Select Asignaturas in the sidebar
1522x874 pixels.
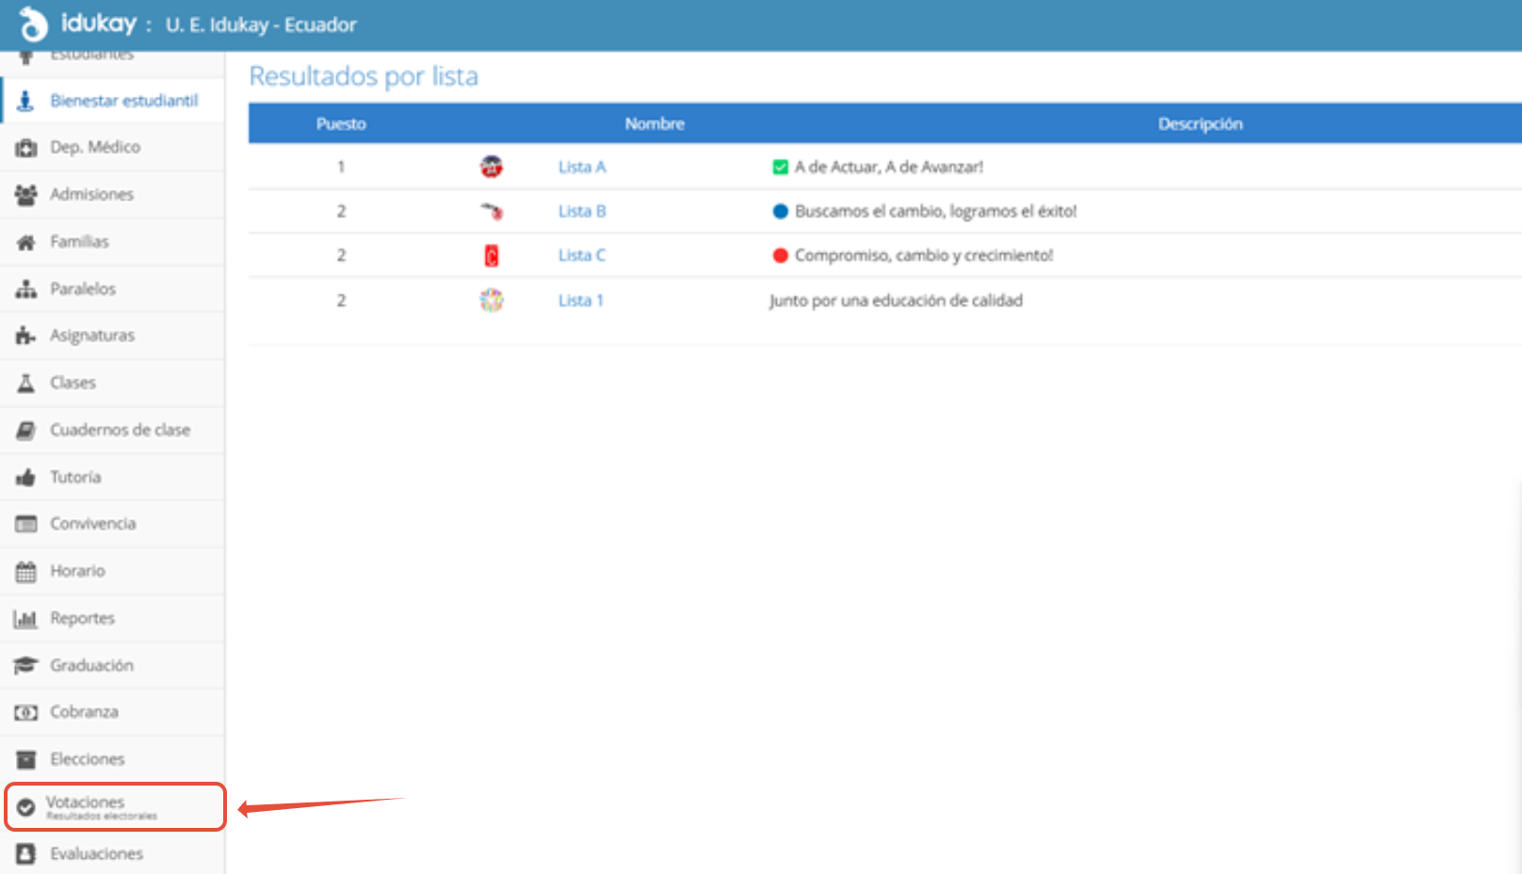point(113,336)
